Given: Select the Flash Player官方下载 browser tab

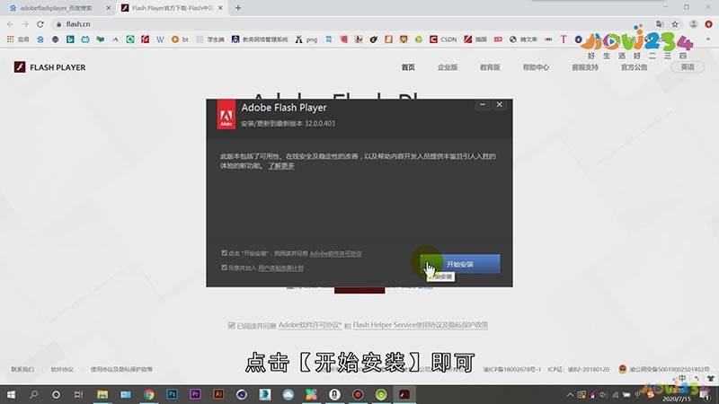Looking at the screenshot, I should click(172, 8).
